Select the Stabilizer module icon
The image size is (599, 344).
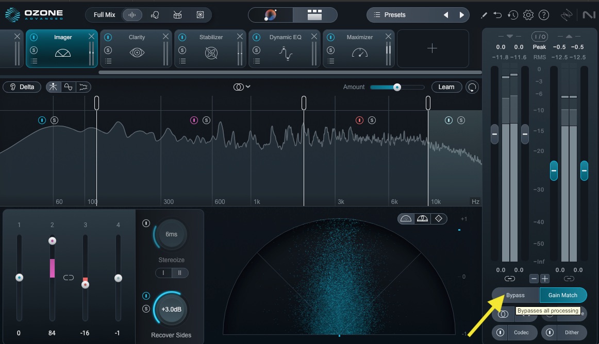coord(211,53)
